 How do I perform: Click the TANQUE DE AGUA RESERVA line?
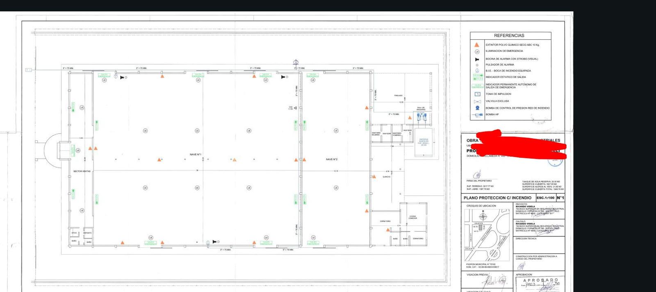point(541,182)
